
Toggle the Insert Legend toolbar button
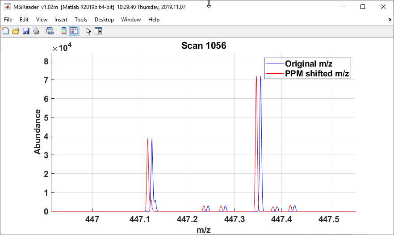74,31
